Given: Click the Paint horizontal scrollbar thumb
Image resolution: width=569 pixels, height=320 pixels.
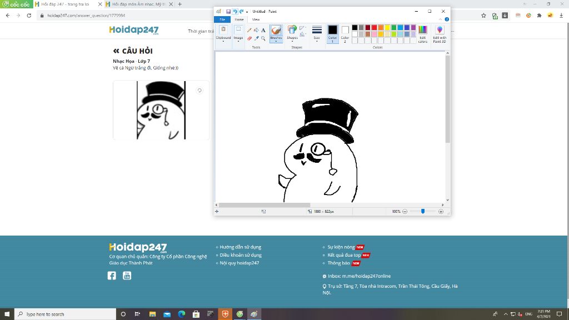Looking at the screenshot, I should [264, 205].
